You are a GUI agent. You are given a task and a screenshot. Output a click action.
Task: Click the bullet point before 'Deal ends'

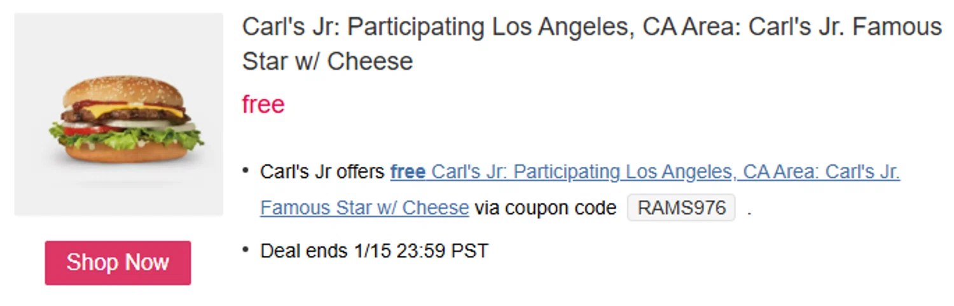[246, 250]
